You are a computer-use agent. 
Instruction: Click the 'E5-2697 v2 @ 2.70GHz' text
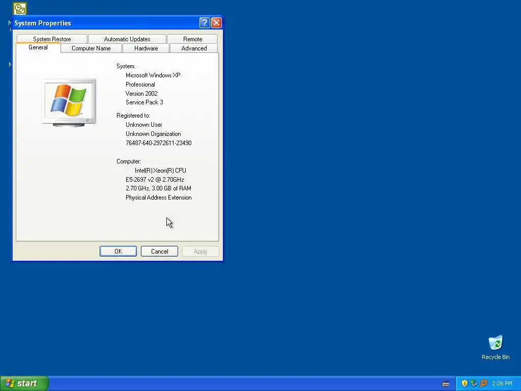tap(155, 180)
